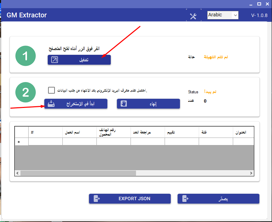
Task: Click the export icon on the يصدّر button
Action: tap(185, 199)
